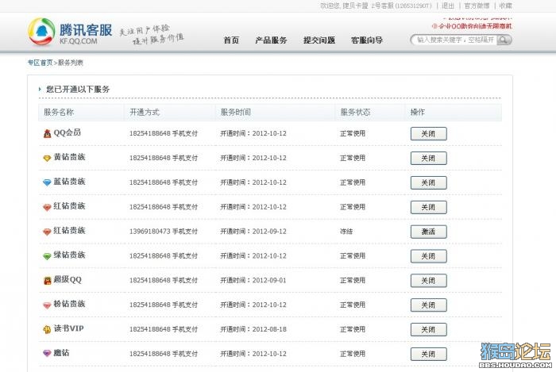Close the 绿钻贵族 service
Viewport: 556px width, 372px height.
428,256
